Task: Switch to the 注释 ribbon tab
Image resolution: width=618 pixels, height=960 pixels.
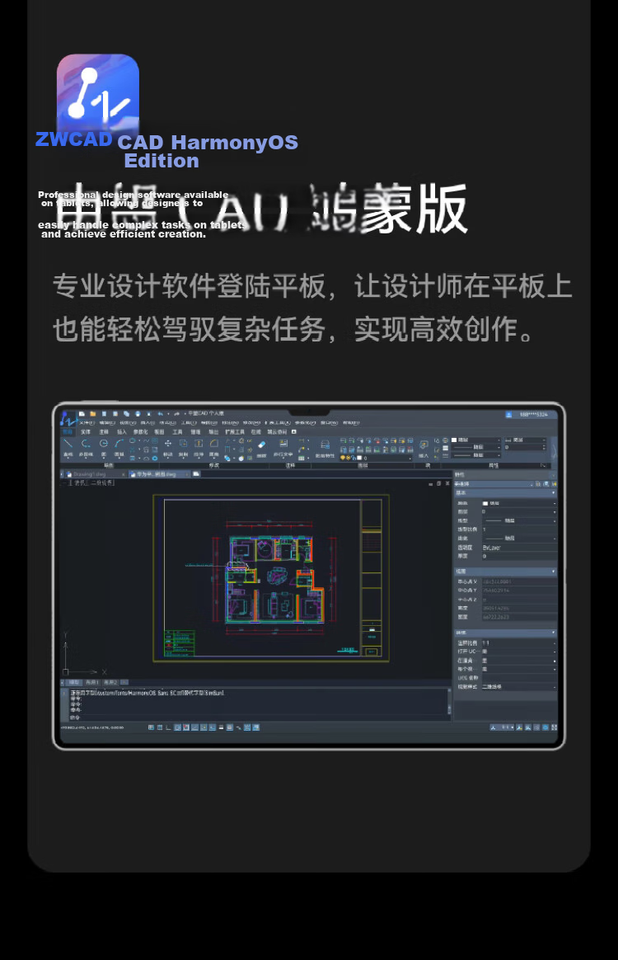Action: (103, 431)
